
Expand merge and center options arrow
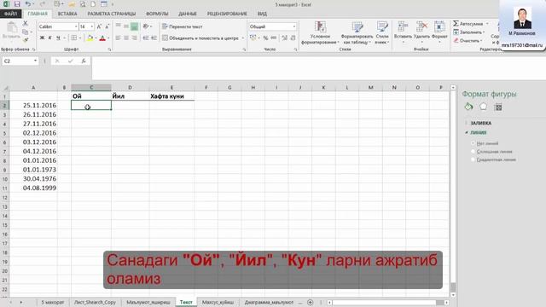click(242, 38)
